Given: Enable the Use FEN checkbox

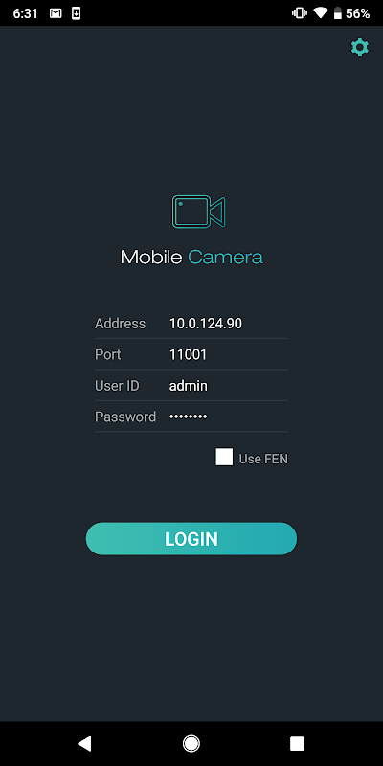Looking at the screenshot, I should point(224,458).
